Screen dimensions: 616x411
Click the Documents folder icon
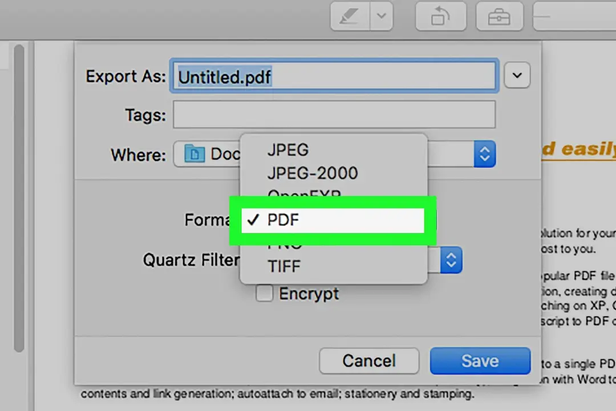pyautogui.click(x=195, y=154)
